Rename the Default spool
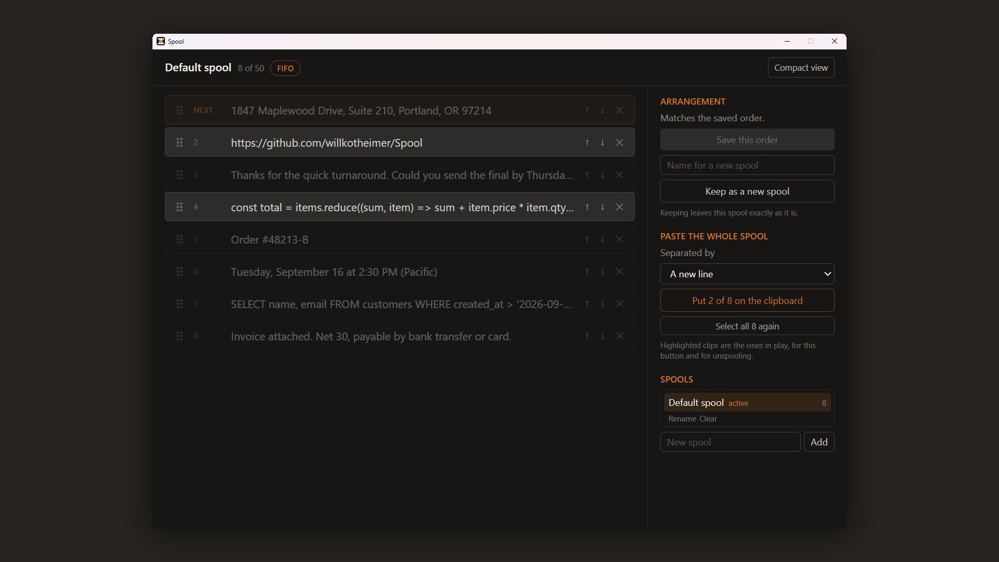999x562 pixels. pos(682,419)
